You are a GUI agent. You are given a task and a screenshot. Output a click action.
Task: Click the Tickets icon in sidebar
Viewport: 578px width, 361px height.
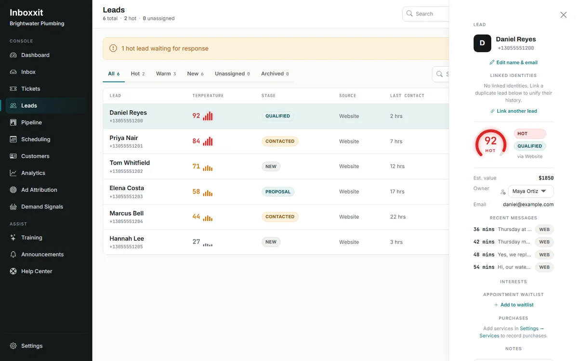(x=13, y=89)
